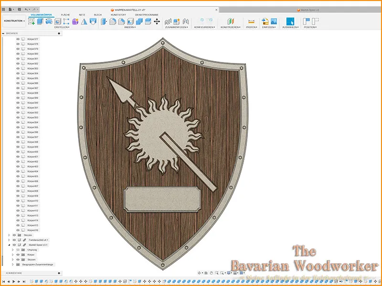Screen dimensions: 382x286
Task: Toggle visibility of Körper416
Action: (18, 230)
